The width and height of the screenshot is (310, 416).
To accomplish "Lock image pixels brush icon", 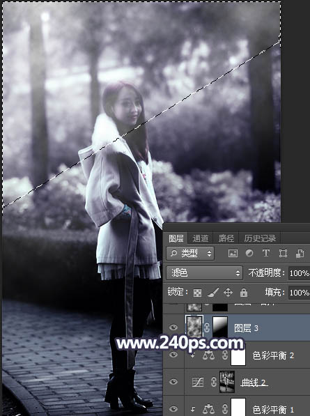I will [212, 293].
